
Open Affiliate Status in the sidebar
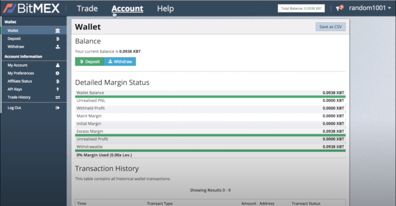click(x=34, y=81)
